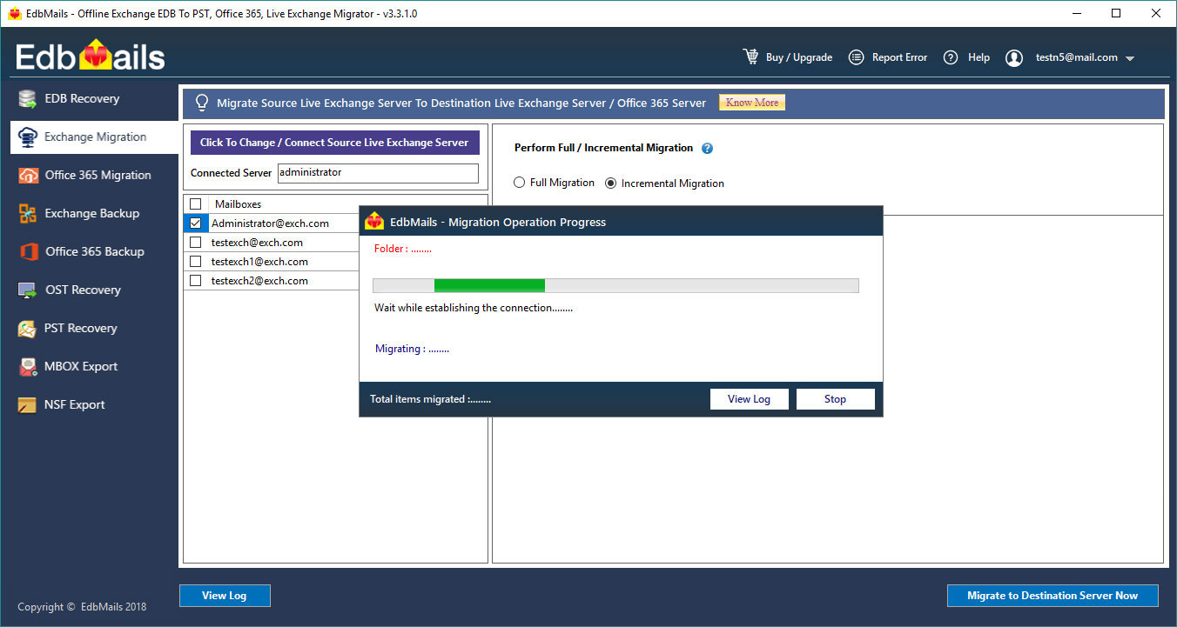The height and width of the screenshot is (627, 1177).
Task: Click the Report Error icon
Action: [x=856, y=57]
